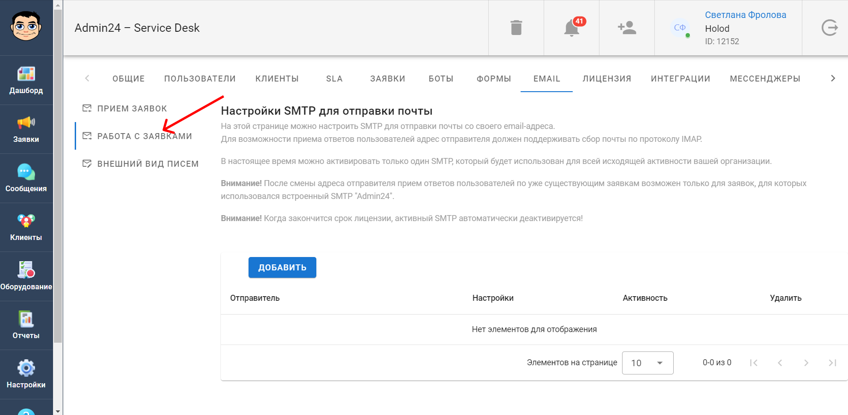Click the Активность column header
Screen dimensions: 848x415
point(645,298)
